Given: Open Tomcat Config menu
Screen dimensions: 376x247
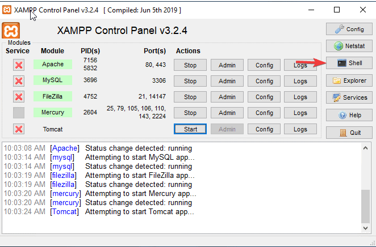Looking at the screenshot, I should coord(264,129).
